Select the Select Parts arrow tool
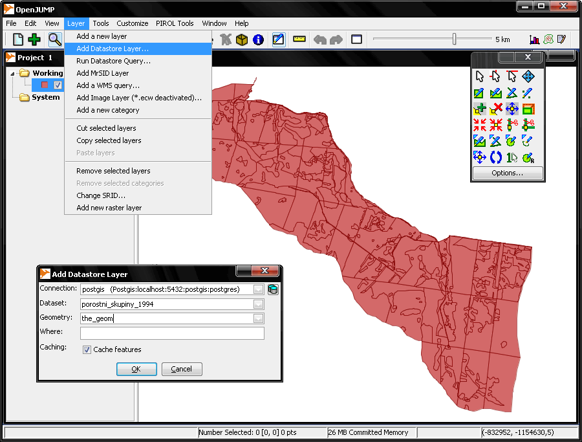 pos(495,76)
